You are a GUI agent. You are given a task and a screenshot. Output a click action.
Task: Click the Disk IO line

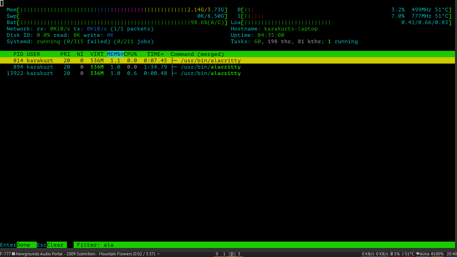pyautogui.click(x=60, y=35)
